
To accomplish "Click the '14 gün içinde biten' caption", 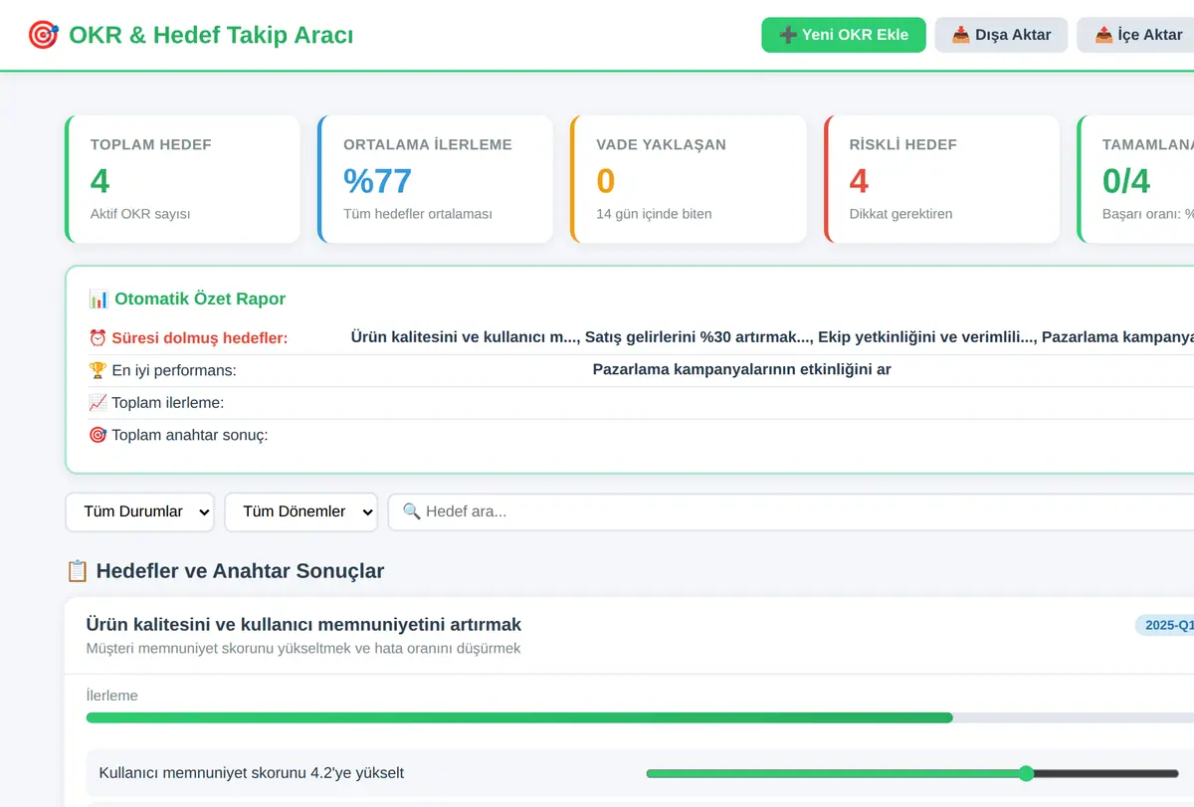I will pyautogui.click(x=654, y=214).
